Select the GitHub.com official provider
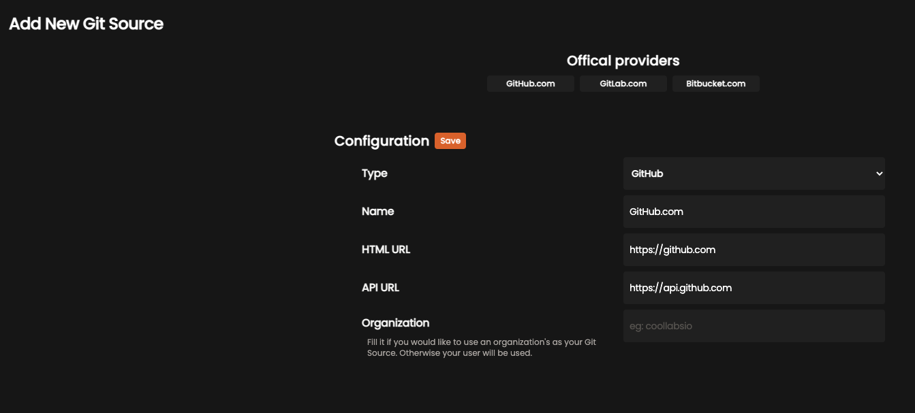 [x=530, y=84]
